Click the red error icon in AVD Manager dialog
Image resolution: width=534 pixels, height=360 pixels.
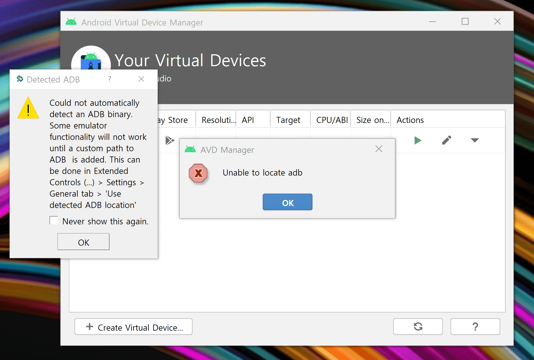click(x=198, y=173)
